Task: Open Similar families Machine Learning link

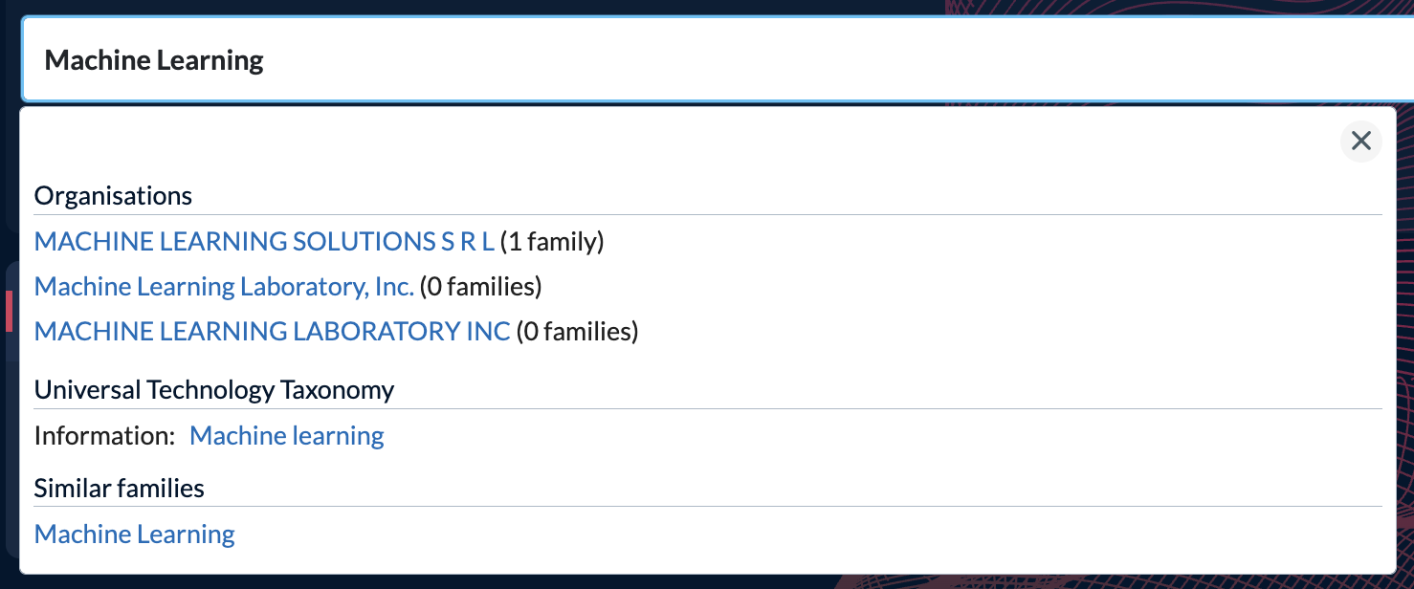Action: click(x=135, y=534)
